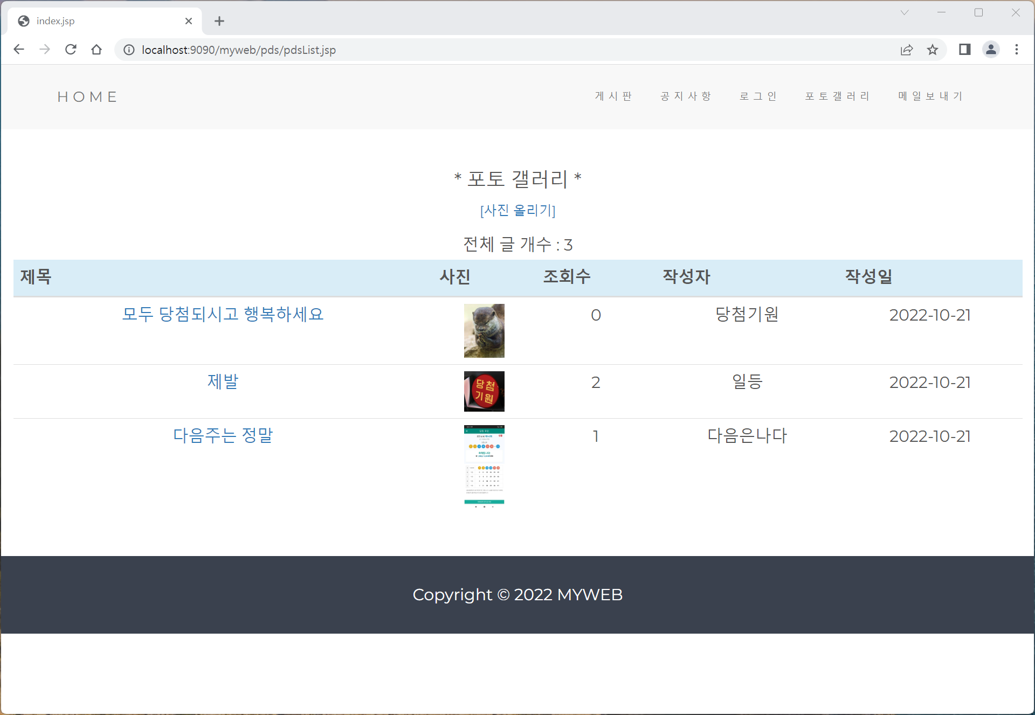The width and height of the screenshot is (1035, 715).
Task: Click the browser back arrow
Action: pyautogui.click(x=19, y=50)
